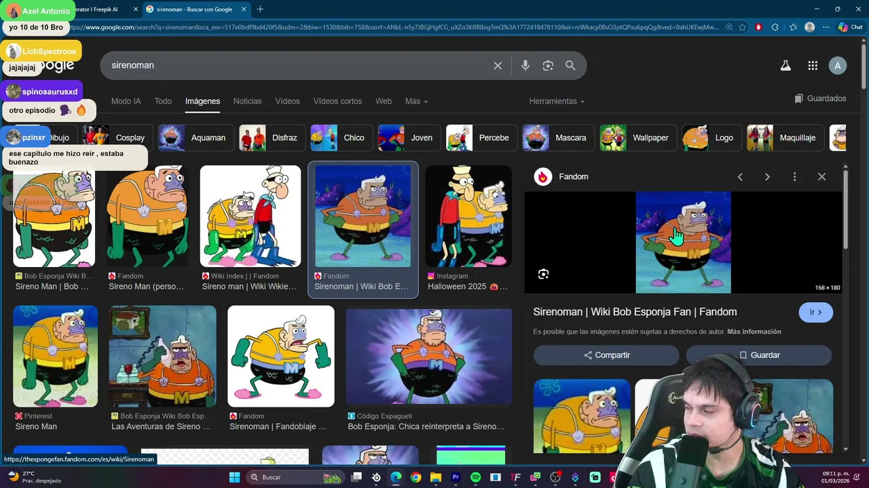Open a new browser tab
The height and width of the screenshot is (488, 869).
(x=260, y=9)
